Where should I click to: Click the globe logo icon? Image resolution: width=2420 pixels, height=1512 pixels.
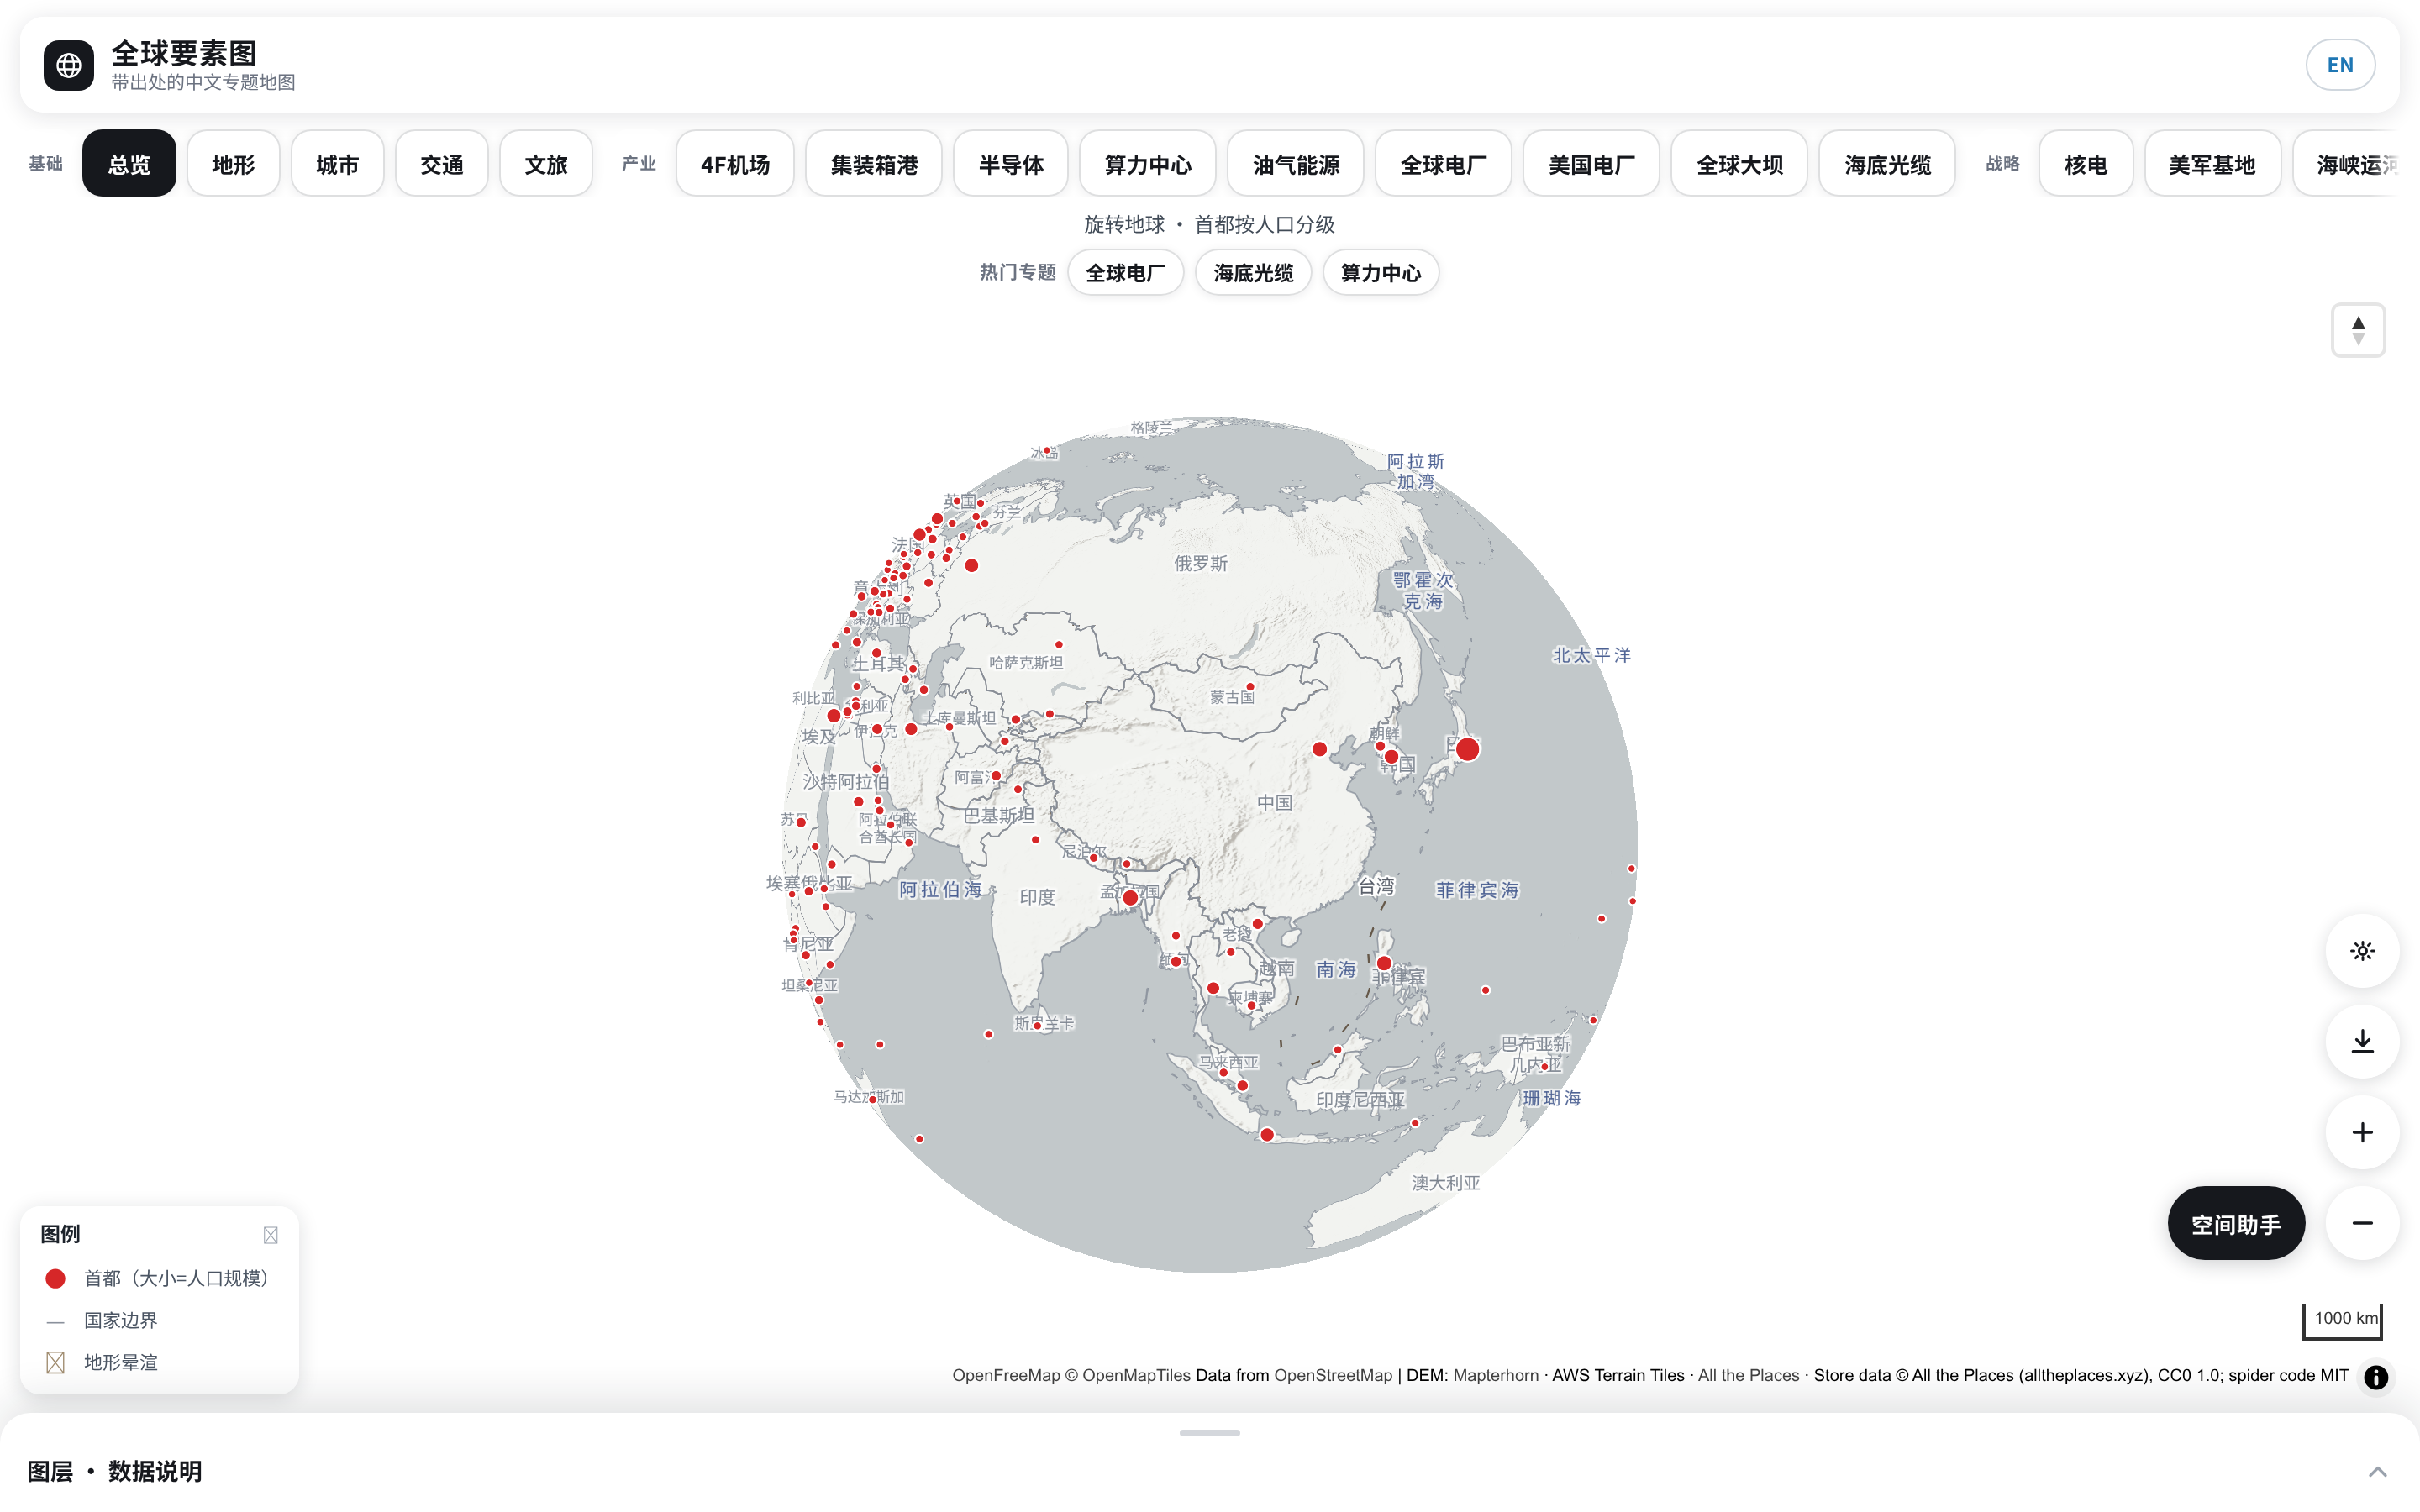[x=69, y=66]
